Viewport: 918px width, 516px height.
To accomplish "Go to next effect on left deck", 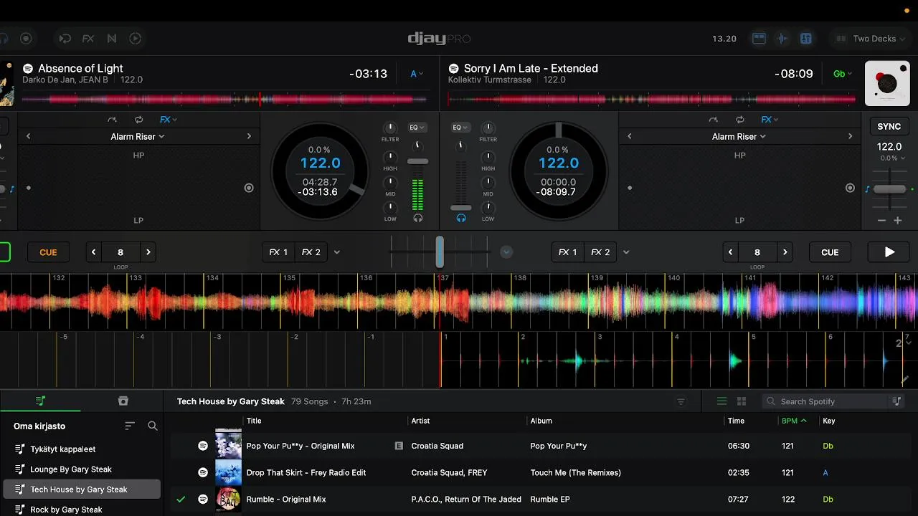I will tap(249, 136).
